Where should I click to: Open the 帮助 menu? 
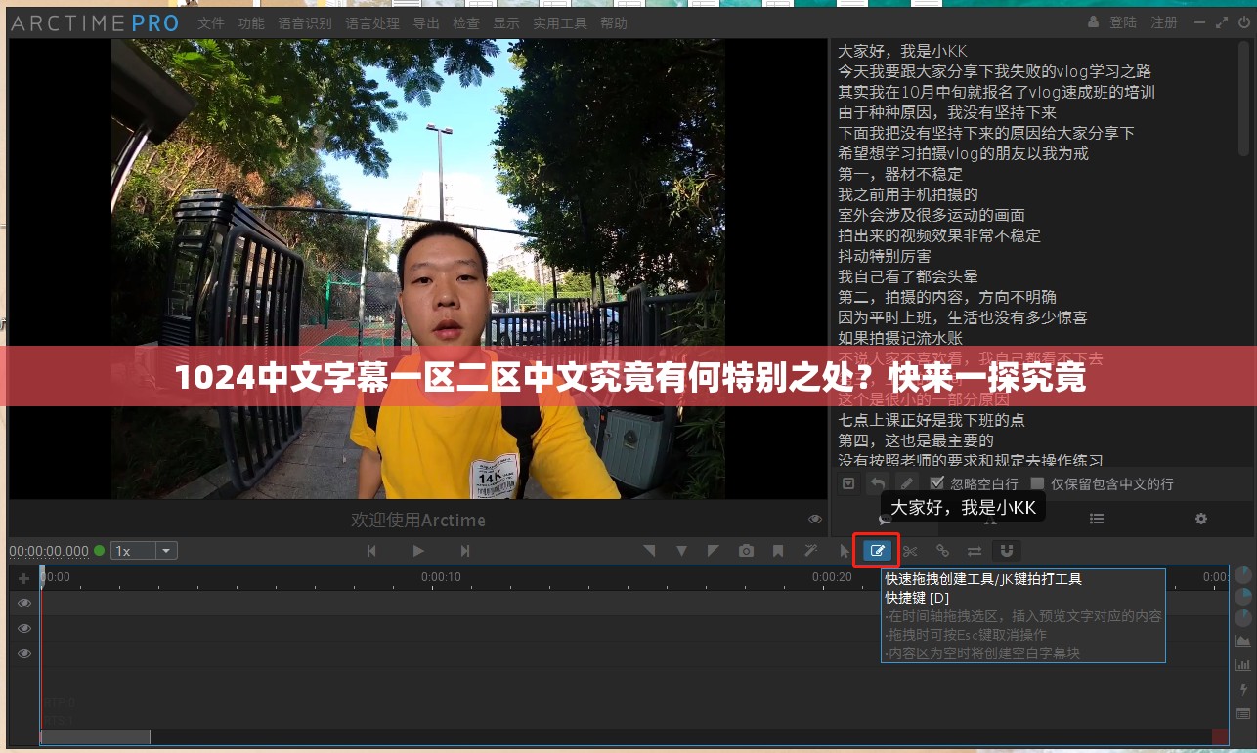(614, 22)
